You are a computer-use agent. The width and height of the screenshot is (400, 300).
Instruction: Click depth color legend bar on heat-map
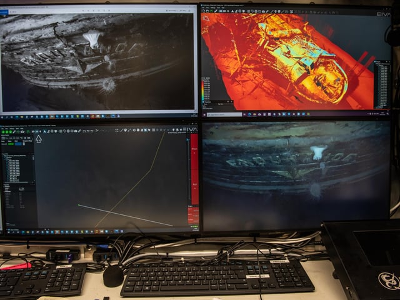pos(202,92)
